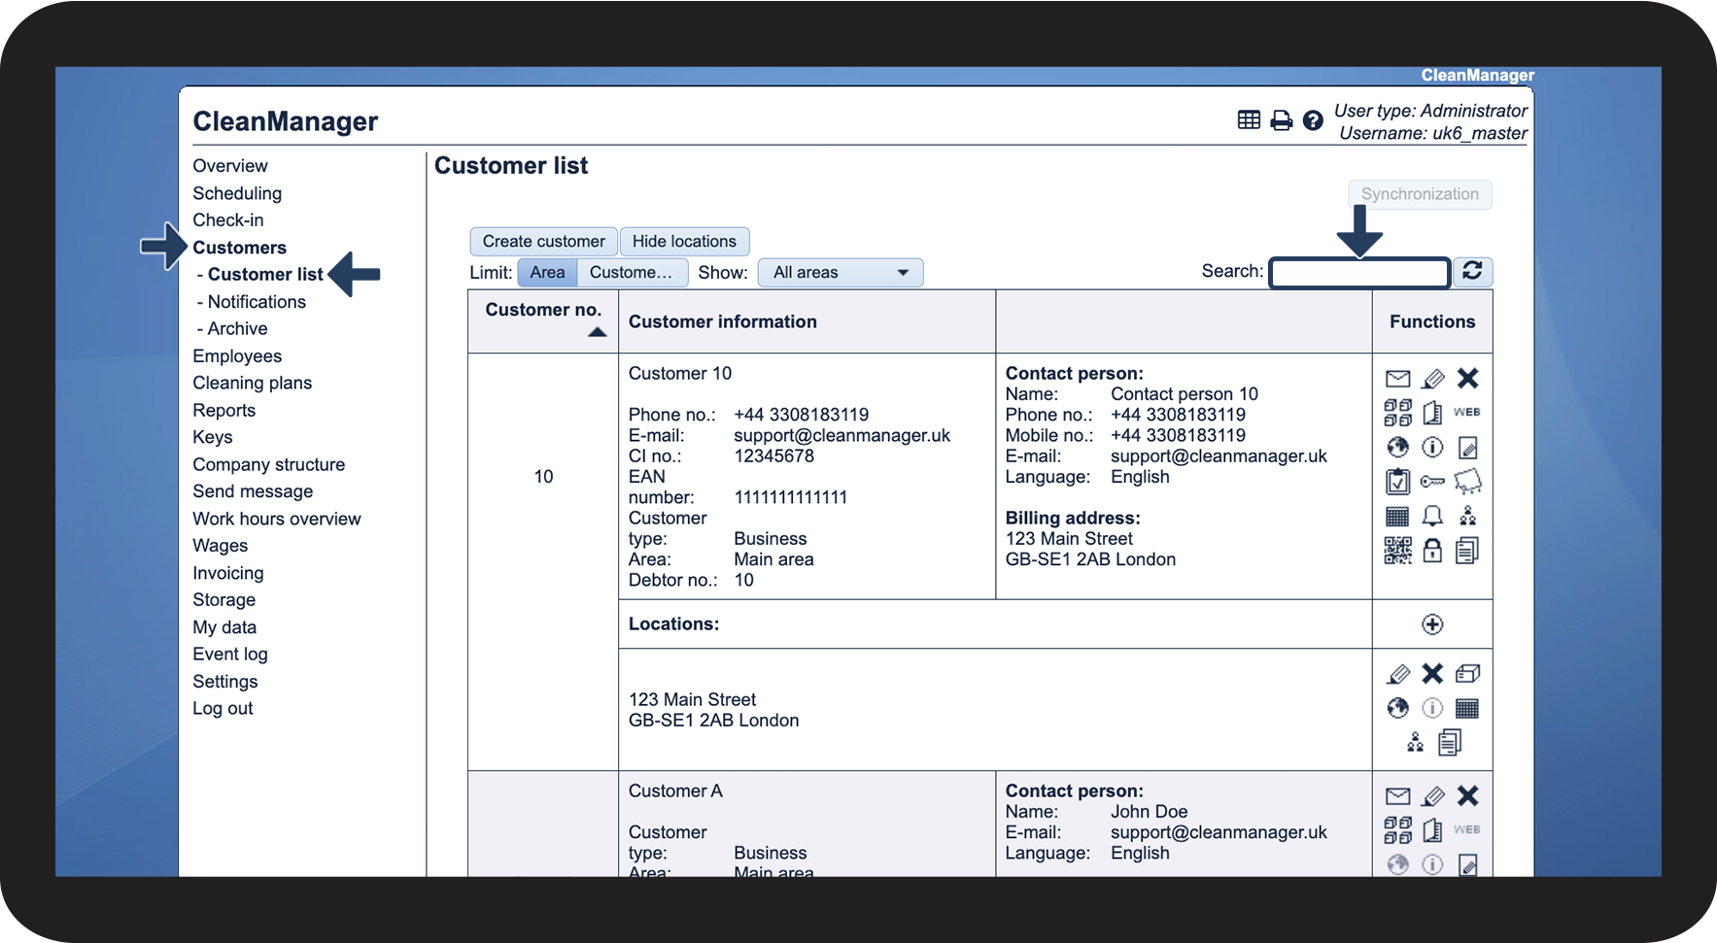Image resolution: width=1717 pixels, height=943 pixels.
Task: Open the QR code for Customer 10
Action: 1397,551
